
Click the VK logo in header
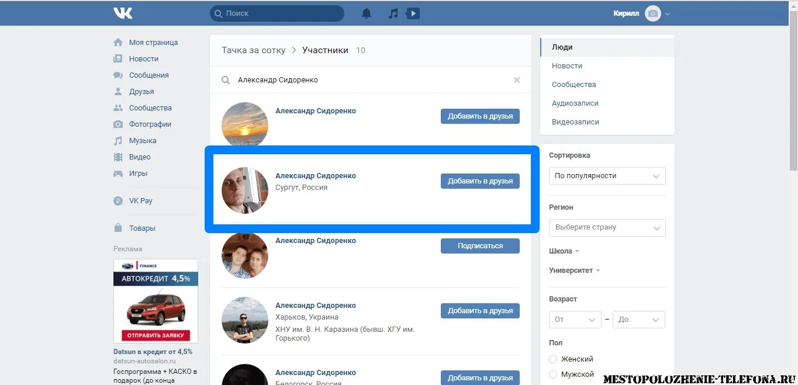123,13
